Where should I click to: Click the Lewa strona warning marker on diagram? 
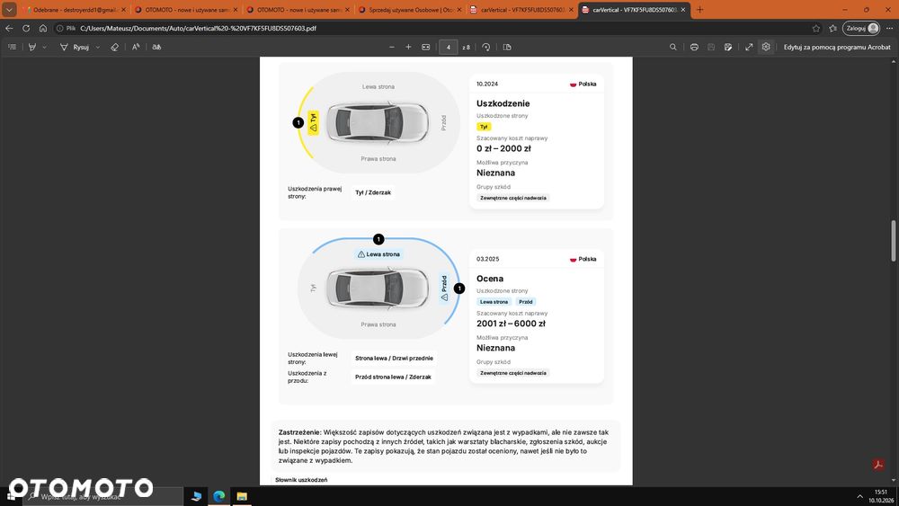pos(378,239)
